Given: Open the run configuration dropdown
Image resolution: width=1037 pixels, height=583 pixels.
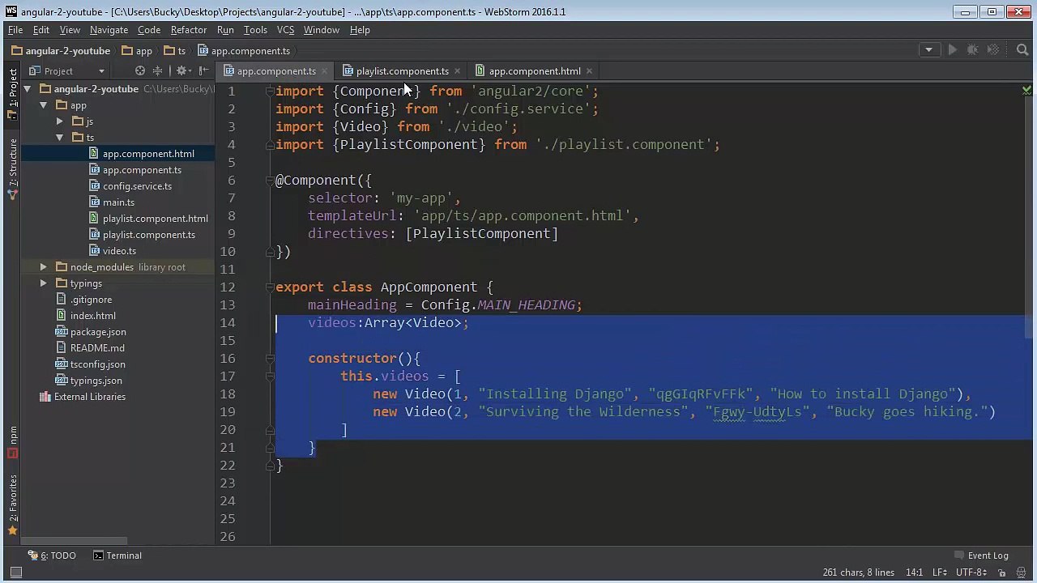Looking at the screenshot, I should [x=929, y=50].
